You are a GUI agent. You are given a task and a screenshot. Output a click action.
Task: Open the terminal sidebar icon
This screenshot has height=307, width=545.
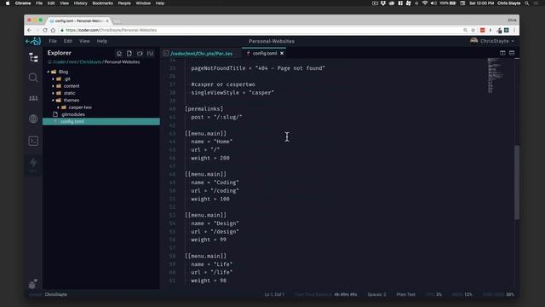point(33,141)
